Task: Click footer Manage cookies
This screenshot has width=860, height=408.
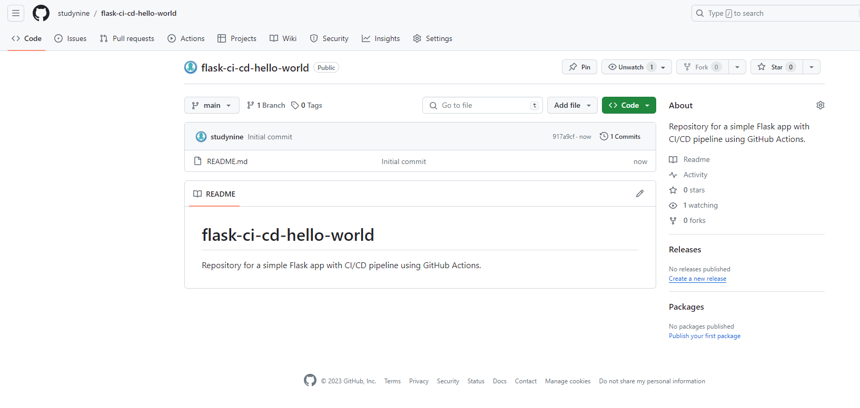Action: tap(568, 381)
